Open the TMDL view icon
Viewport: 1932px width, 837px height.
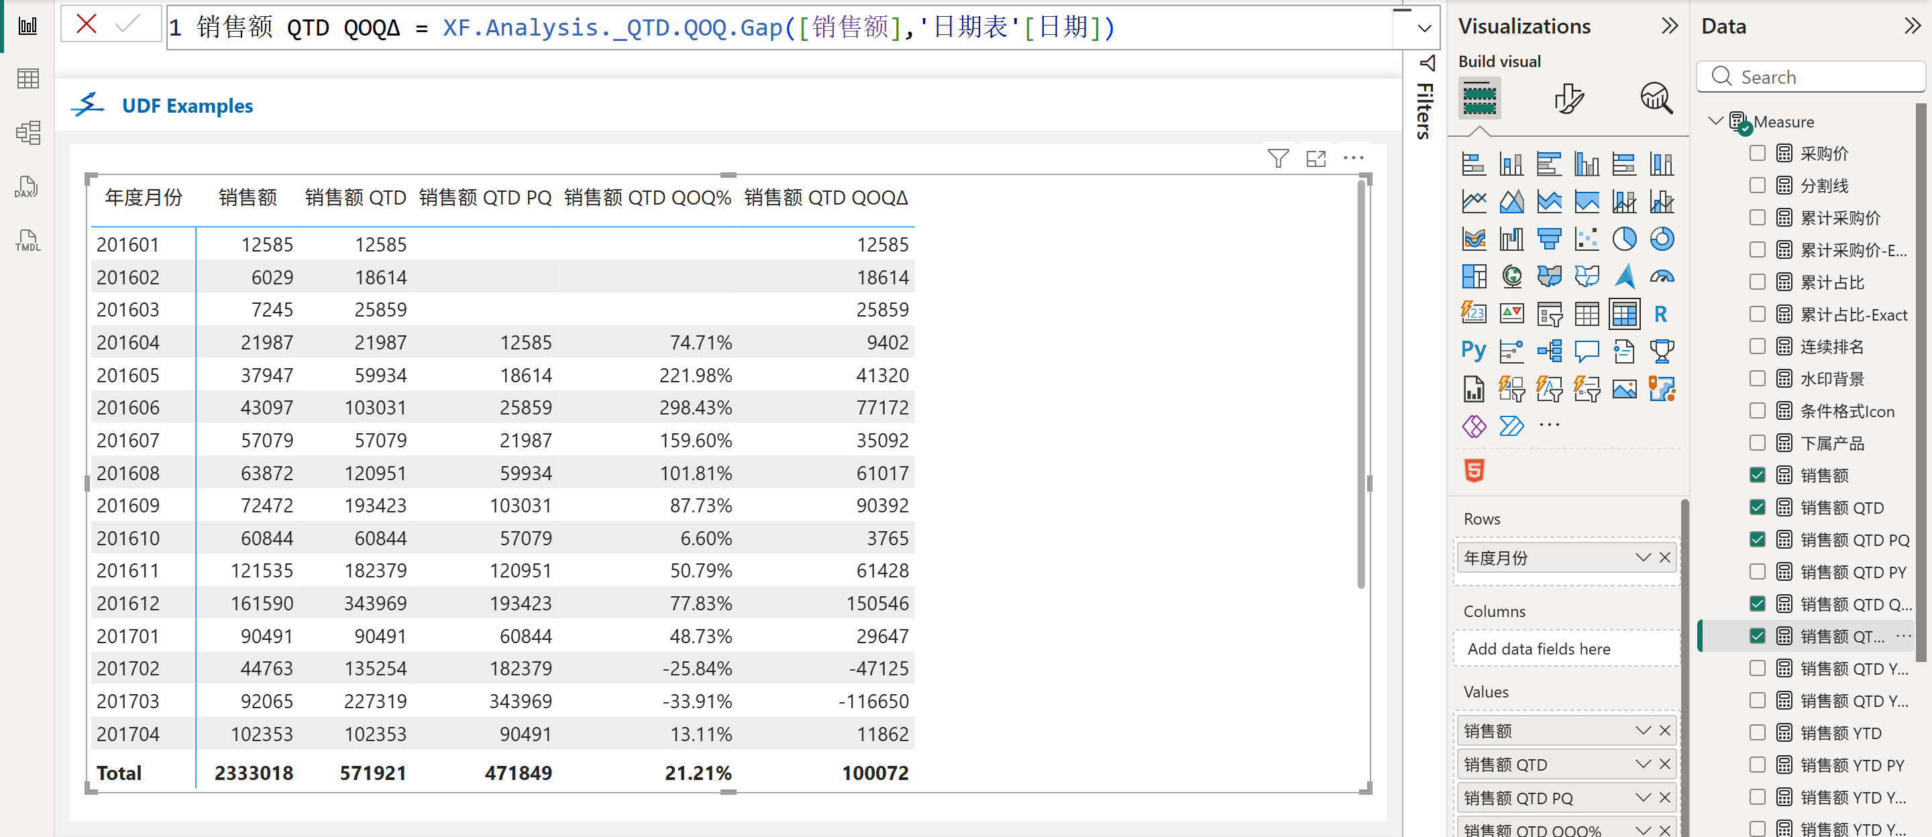27,241
